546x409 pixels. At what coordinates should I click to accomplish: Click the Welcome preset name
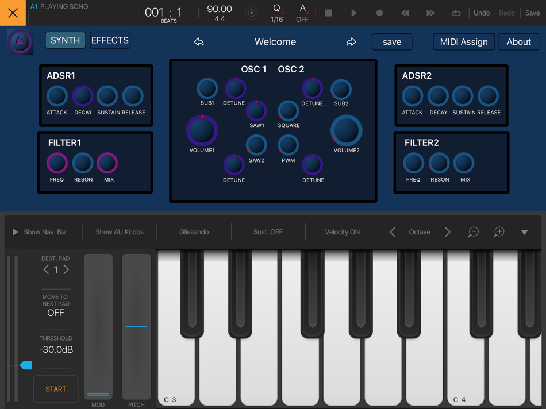tap(275, 42)
